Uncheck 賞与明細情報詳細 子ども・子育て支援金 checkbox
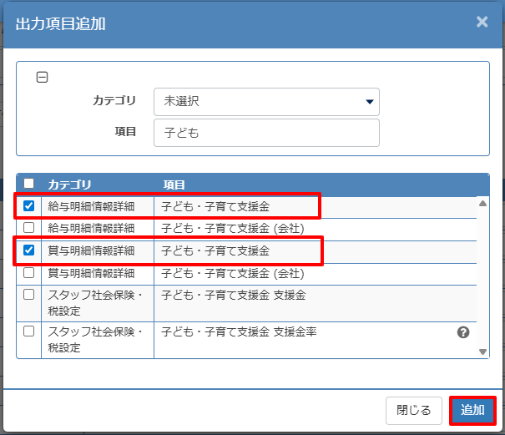505x435 pixels. pyautogui.click(x=29, y=250)
